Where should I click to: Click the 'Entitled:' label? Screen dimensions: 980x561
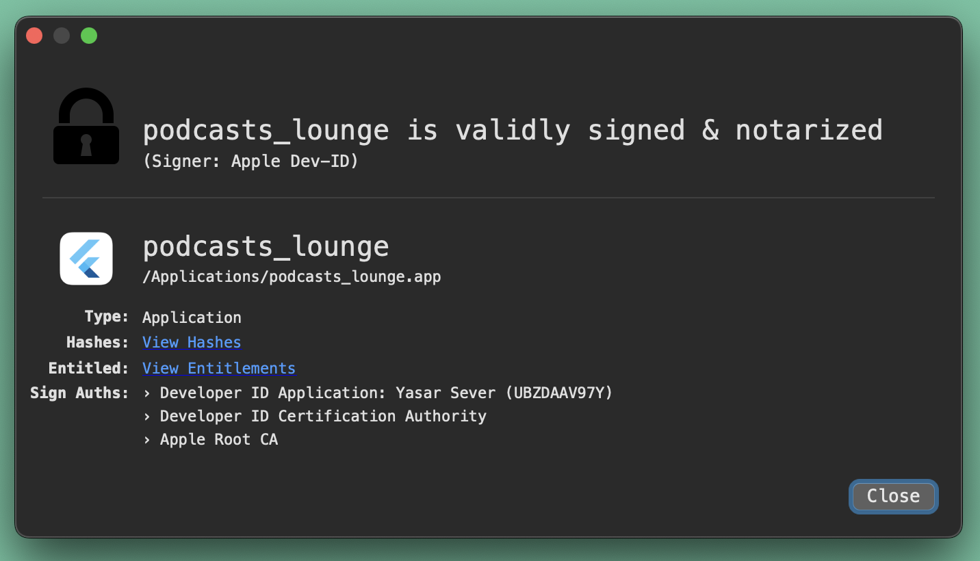point(89,368)
